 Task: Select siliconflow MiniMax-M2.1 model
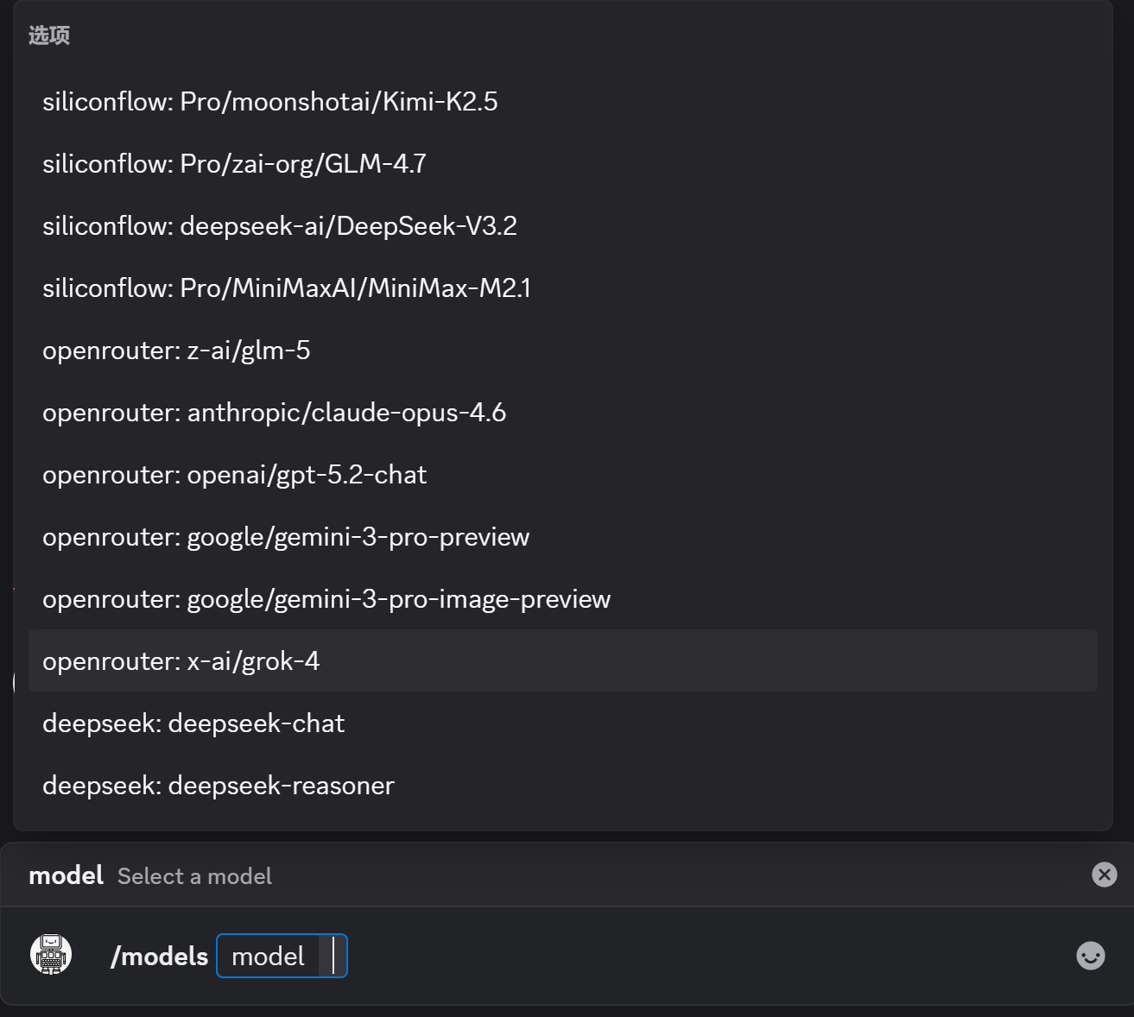(286, 288)
